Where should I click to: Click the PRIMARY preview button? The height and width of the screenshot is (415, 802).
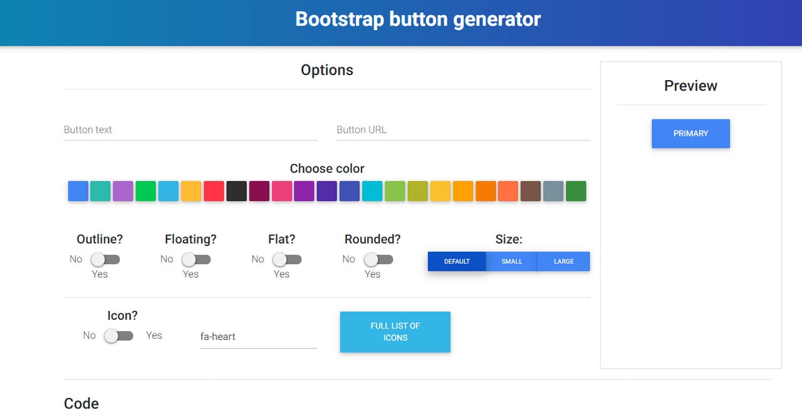click(690, 133)
